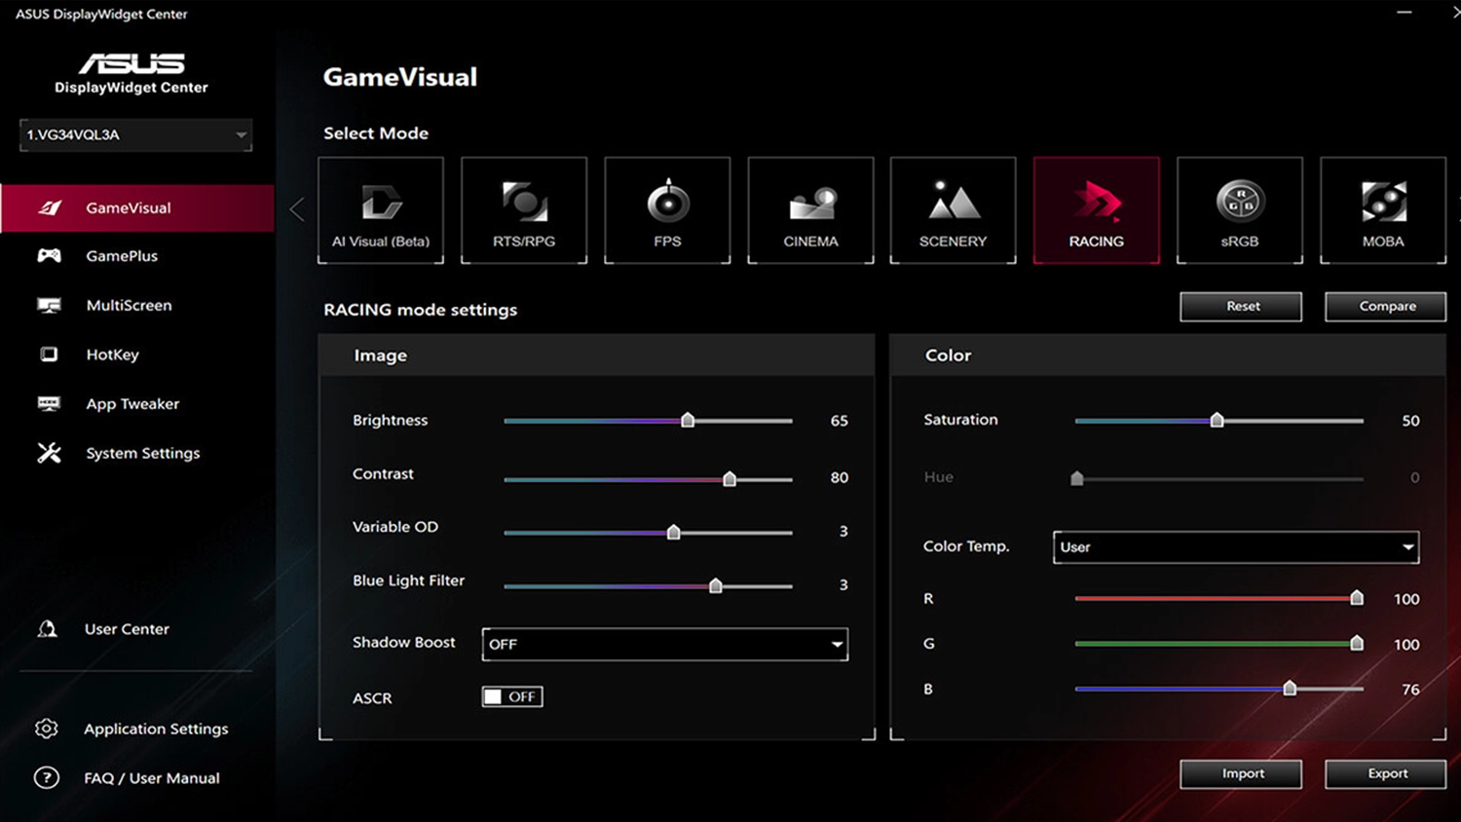Minimize the DisplayWidget Center window
The image size is (1461, 822).
pos(1405,13)
